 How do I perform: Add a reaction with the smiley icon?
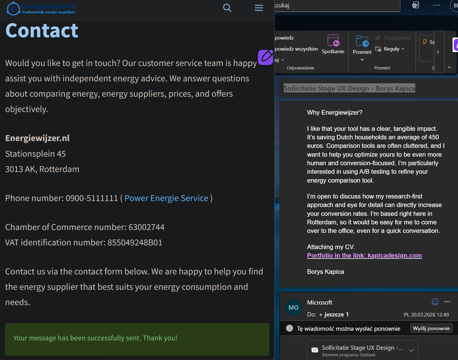[435, 302]
